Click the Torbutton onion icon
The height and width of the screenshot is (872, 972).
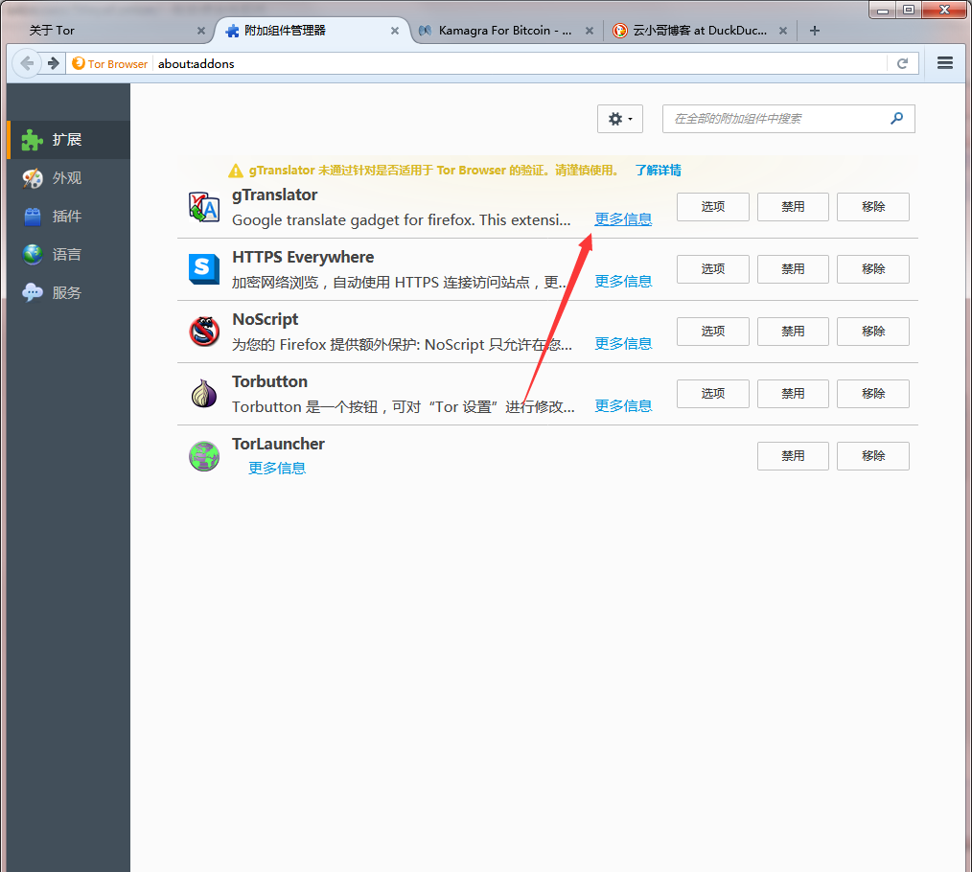pos(204,394)
